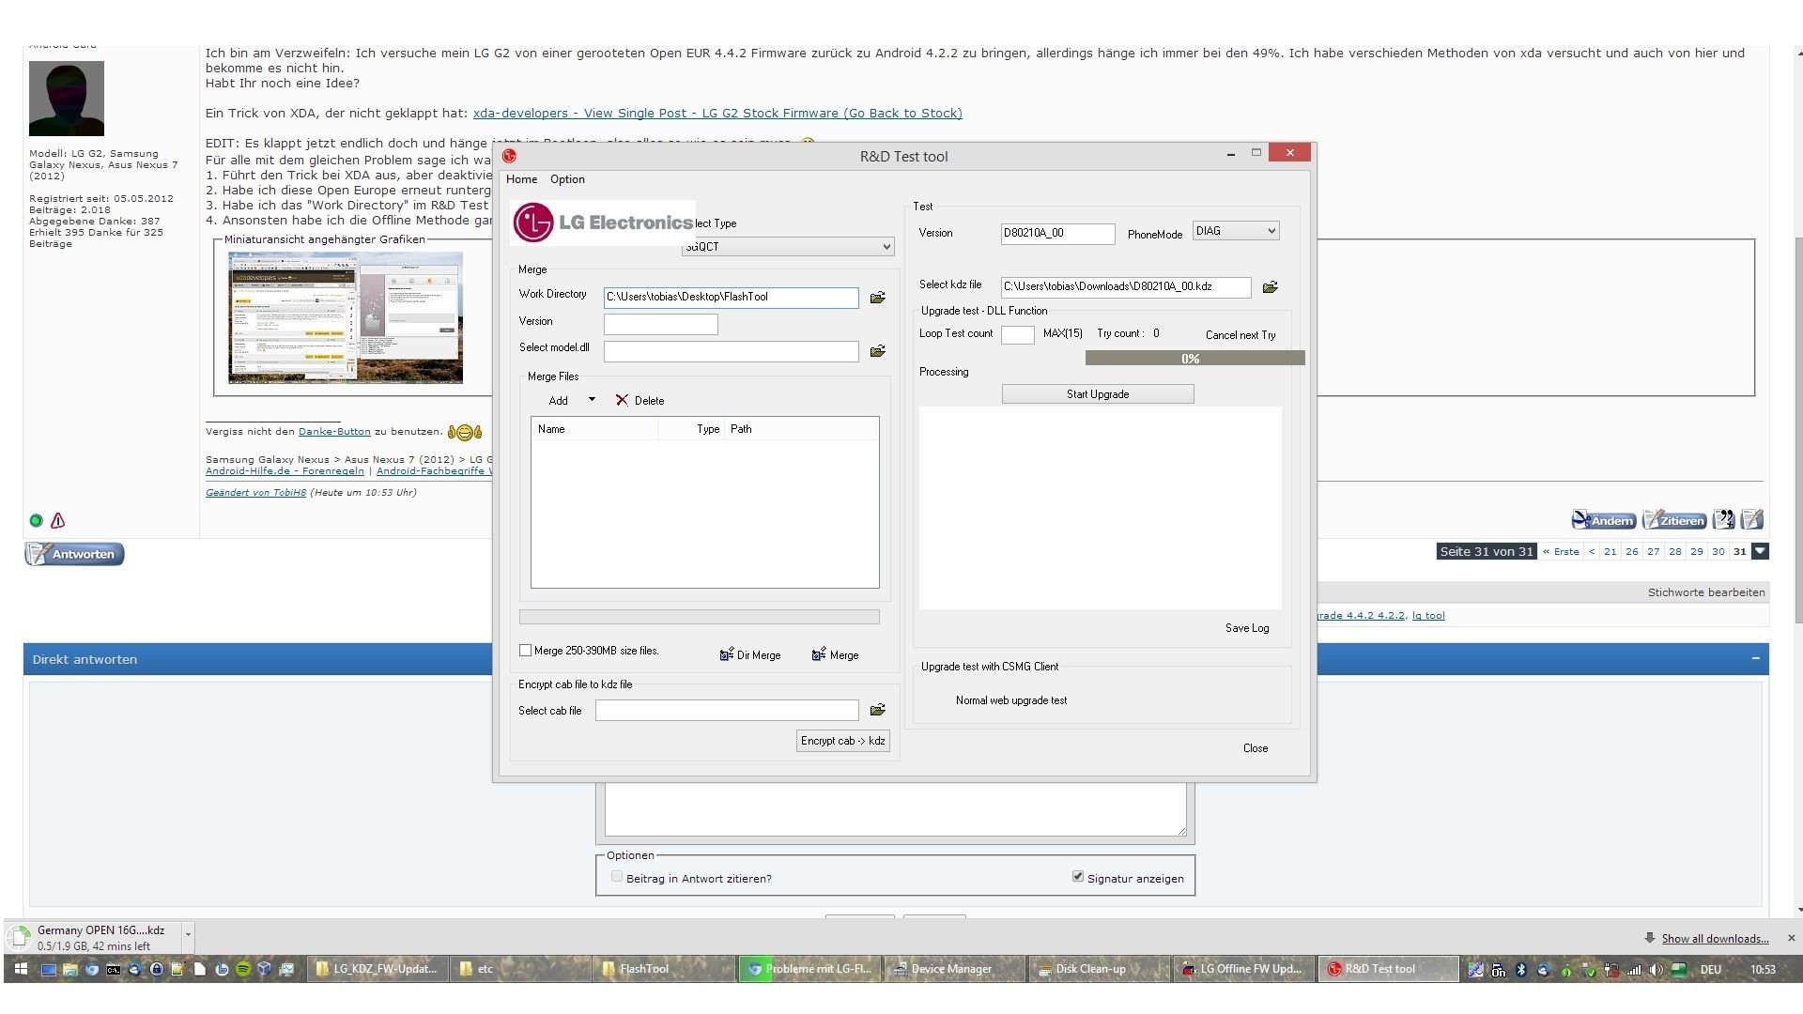Click the Select cab file input field
1803x1014 pixels.
(727, 711)
